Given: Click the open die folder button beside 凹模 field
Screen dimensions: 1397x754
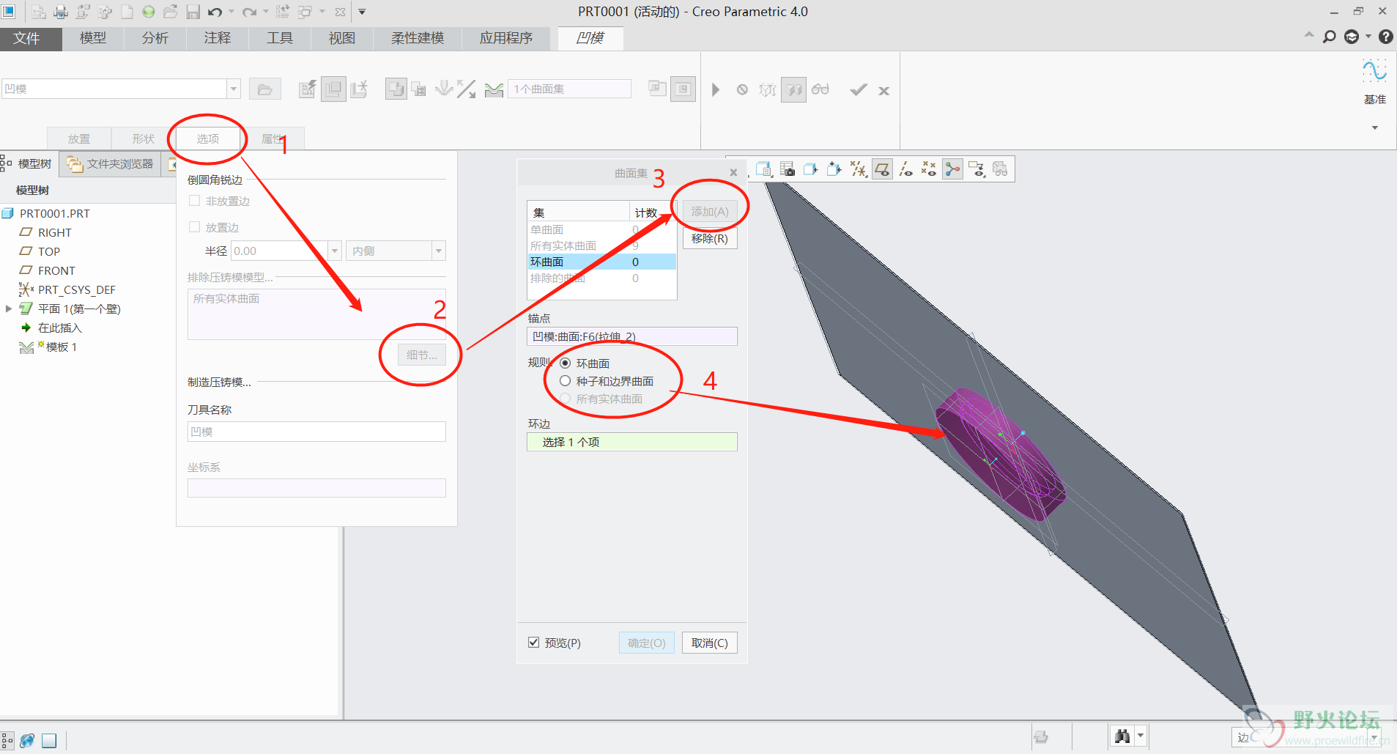Looking at the screenshot, I should point(264,89).
